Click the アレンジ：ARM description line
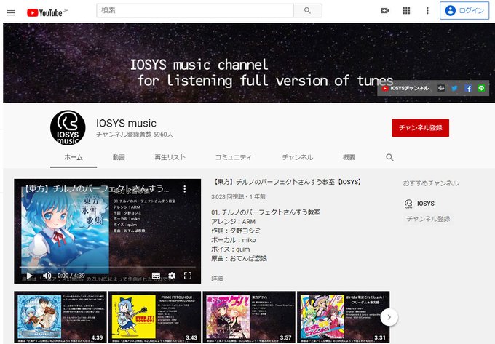 [x=233, y=222]
